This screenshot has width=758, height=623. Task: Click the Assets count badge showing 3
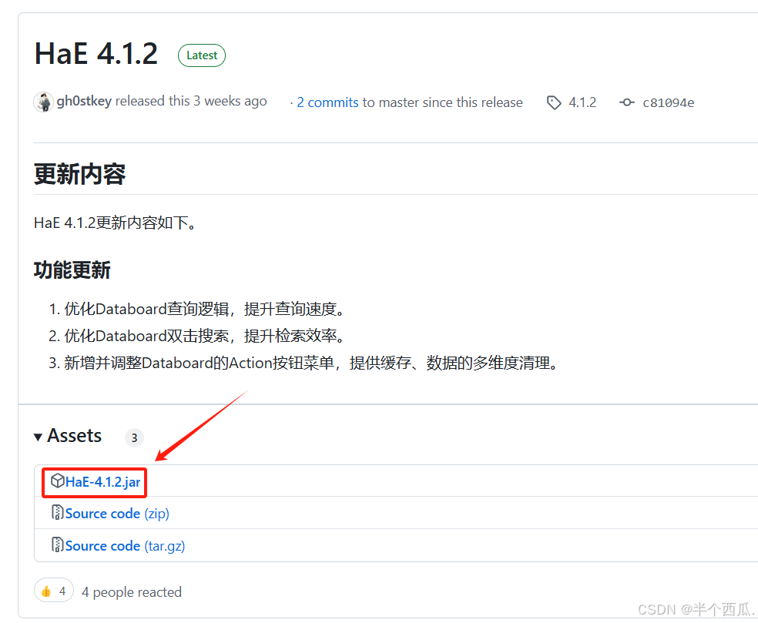coord(134,438)
